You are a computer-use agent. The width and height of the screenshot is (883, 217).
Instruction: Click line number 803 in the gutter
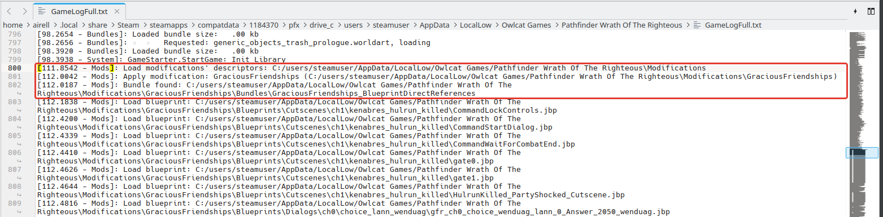tap(15, 101)
